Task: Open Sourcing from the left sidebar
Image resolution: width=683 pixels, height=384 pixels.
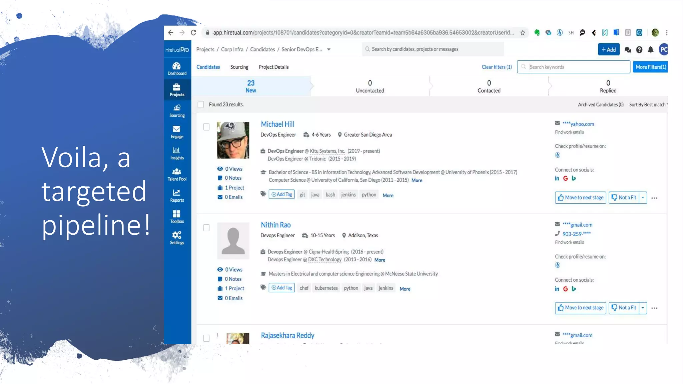Action: pyautogui.click(x=177, y=111)
